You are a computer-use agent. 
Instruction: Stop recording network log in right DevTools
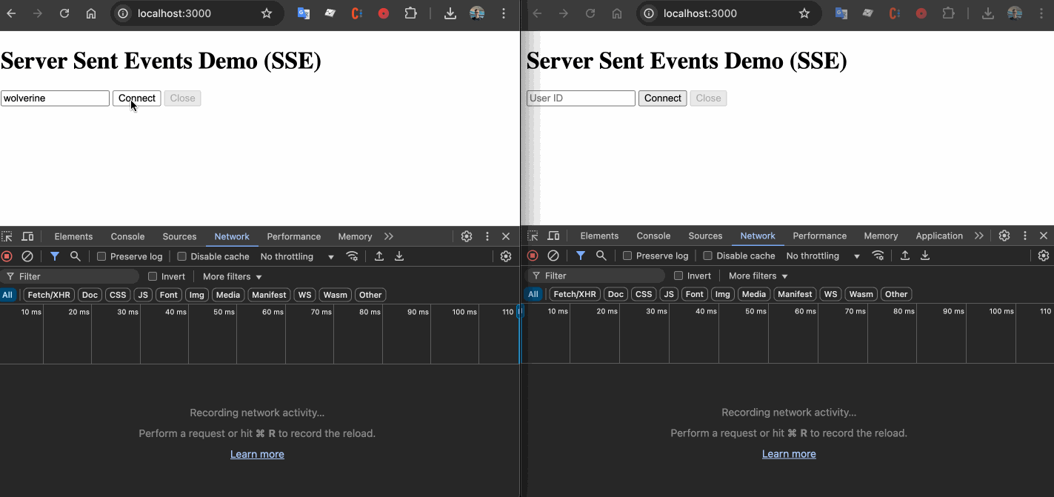point(533,256)
